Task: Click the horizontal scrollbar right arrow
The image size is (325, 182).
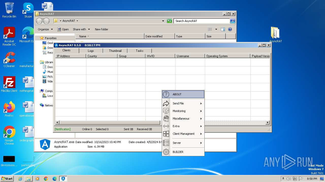Action: point(267,123)
